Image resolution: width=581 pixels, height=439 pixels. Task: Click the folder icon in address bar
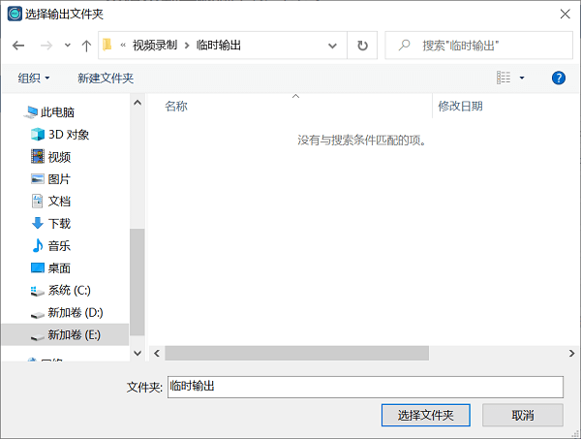(x=107, y=45)
